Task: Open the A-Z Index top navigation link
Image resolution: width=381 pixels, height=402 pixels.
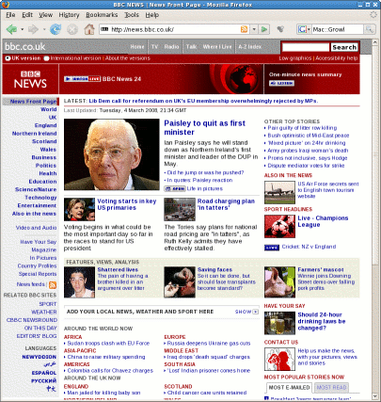Action: pyautogui.click(x=250, y=46)
